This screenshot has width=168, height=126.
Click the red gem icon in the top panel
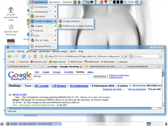[x=106, y=2]
